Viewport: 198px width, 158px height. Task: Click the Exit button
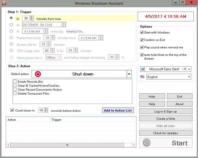pyautogui.click(x=180, y=96)
